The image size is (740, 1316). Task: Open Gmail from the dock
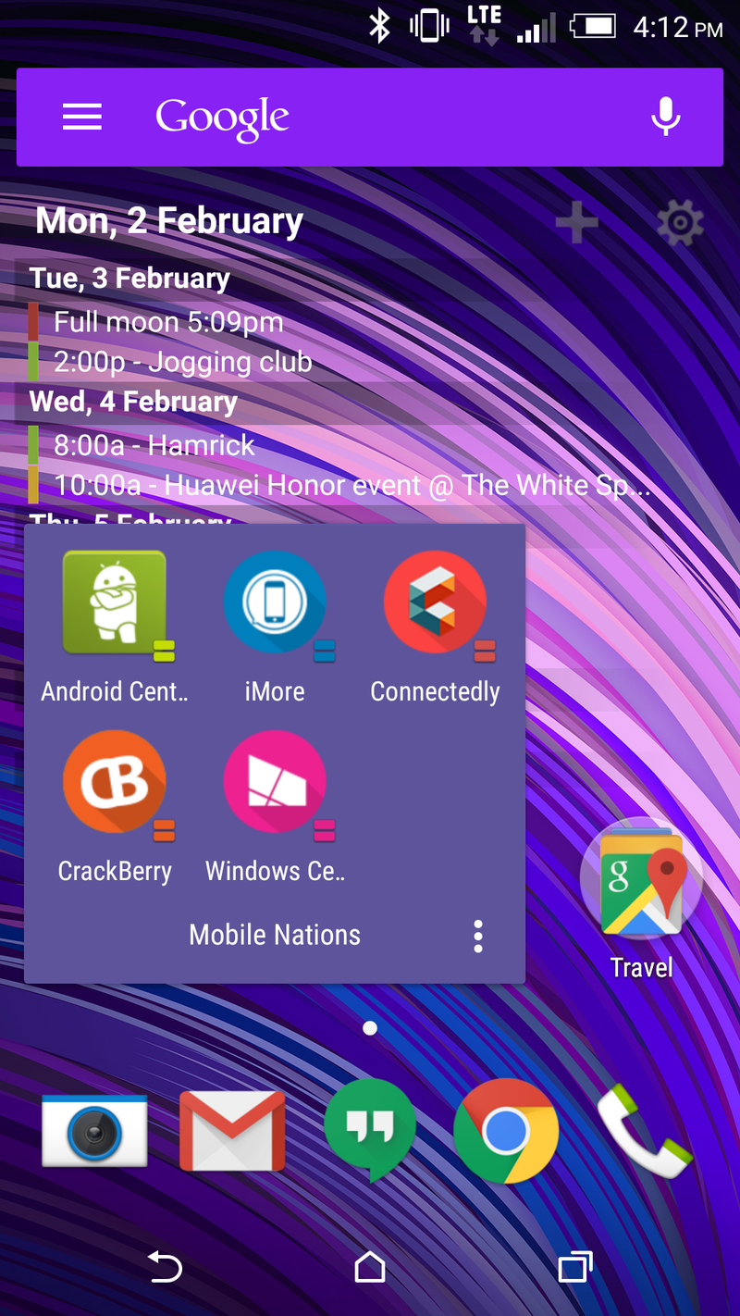click(232, 1130)
